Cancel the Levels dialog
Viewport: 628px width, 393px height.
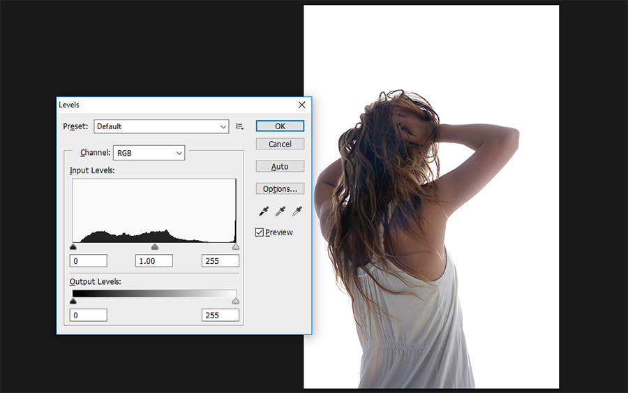(x=280, y=144)
